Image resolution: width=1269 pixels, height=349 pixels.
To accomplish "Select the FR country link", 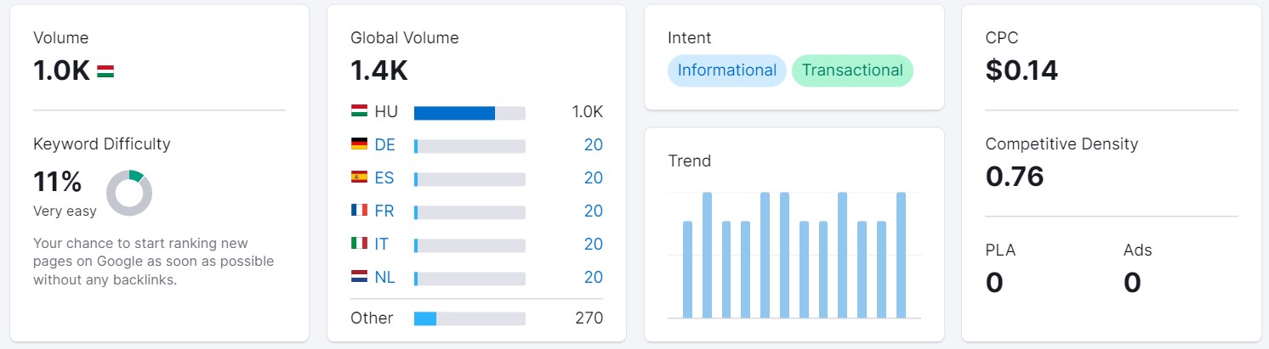I will (384, 211).
